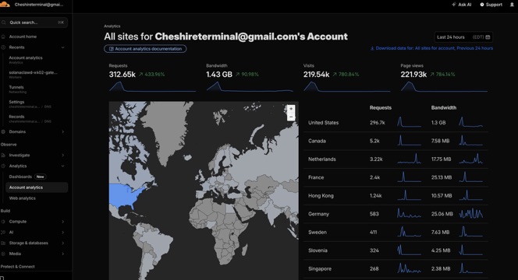Open recent Records DNS entry
The width and height of the screenshot is (518, 280).
click(x=30, y=118)
